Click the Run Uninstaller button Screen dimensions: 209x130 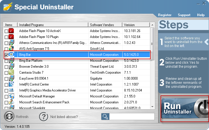pos(185,108)
